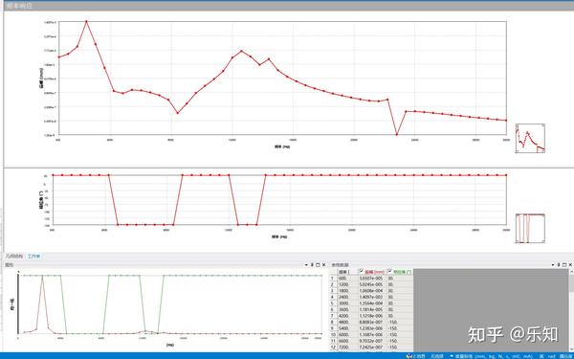Image resolution: width=574 pixels, height=359 pixels.
Task: Select the frequency cell 4800.
Action: pyautogui.click(x=348, y=322)
